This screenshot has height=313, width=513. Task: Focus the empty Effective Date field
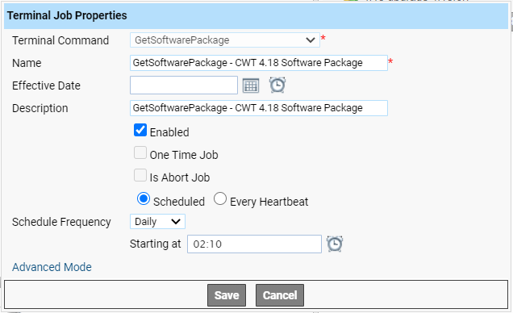pyautogui.click(x=184, y=85)
